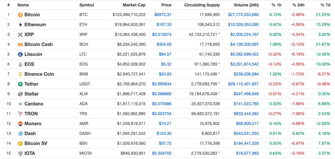Viewport: 335px width, 159px height.
Task: Click Monero volume $58,900,217
Action: 247,123
